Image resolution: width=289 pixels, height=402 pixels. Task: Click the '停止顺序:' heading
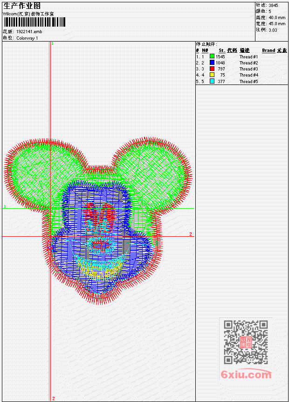pos(206,44)
